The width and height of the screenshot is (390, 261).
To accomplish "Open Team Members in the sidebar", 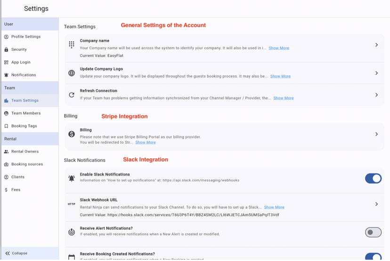I will click(26, 113).
